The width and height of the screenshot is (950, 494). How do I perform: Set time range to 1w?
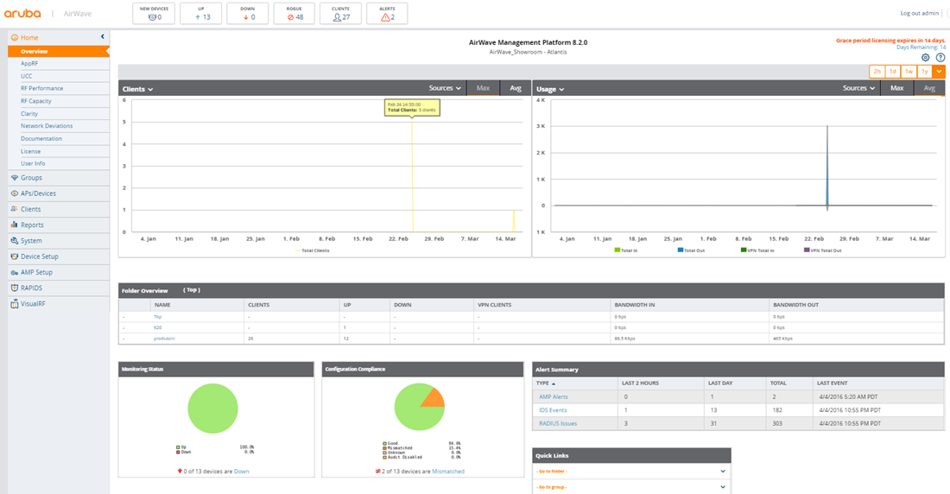[909, 72]
